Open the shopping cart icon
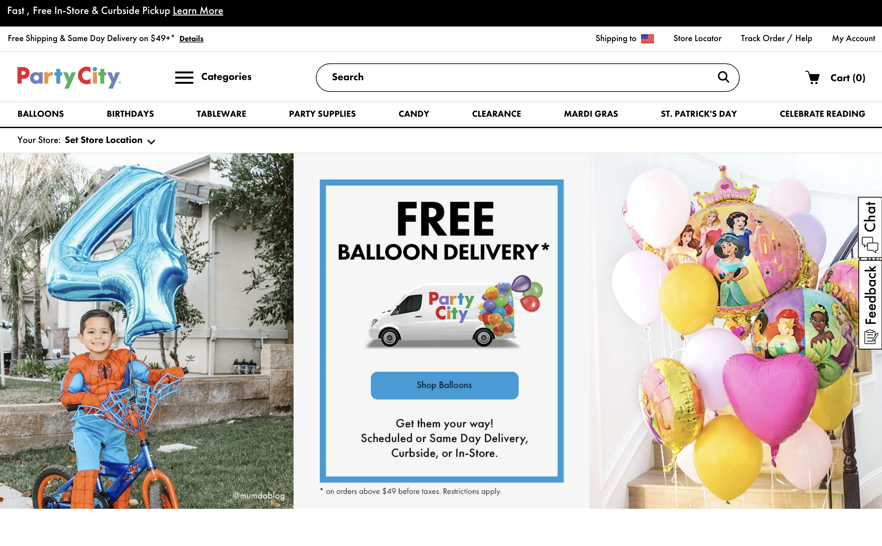 click(x=813, y=77)
